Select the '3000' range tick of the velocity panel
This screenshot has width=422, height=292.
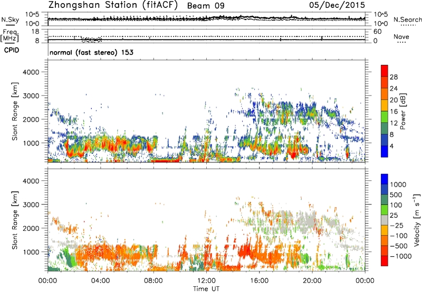pos(31,205)
